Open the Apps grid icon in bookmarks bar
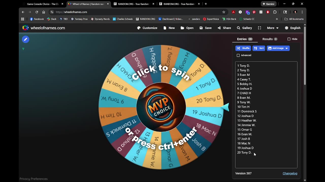The height and width of the screenshot is (182, 325). coord(23,19)
